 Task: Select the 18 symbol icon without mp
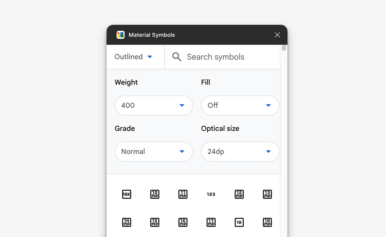tap(239, 222)
